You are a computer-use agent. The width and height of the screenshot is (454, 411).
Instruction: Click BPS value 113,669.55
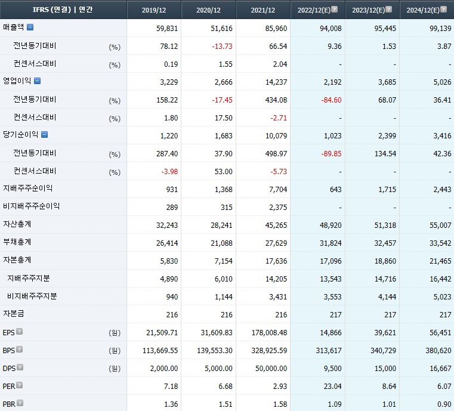160,351
